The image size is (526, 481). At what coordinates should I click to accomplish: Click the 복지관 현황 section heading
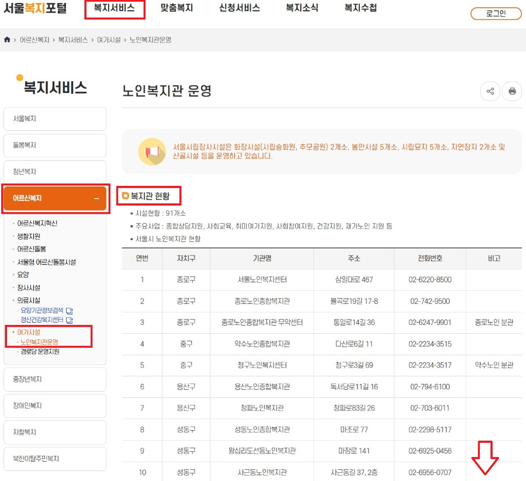pyautogui.click(x=150, y=196)
